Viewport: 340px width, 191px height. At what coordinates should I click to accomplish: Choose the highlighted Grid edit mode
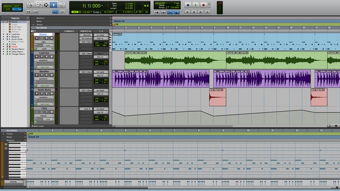[x=17, y=9]
